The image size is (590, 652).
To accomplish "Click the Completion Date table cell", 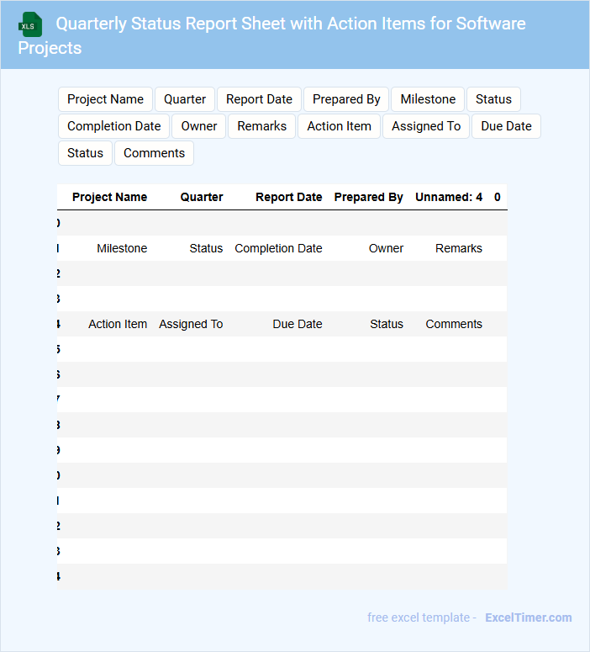I will coord(278,248).
